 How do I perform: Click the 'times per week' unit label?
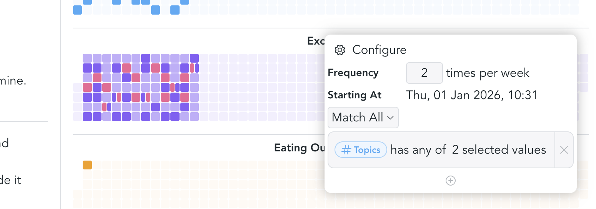point(488,73)
